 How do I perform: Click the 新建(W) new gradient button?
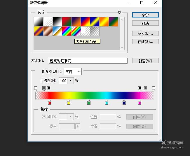point(145,61)
